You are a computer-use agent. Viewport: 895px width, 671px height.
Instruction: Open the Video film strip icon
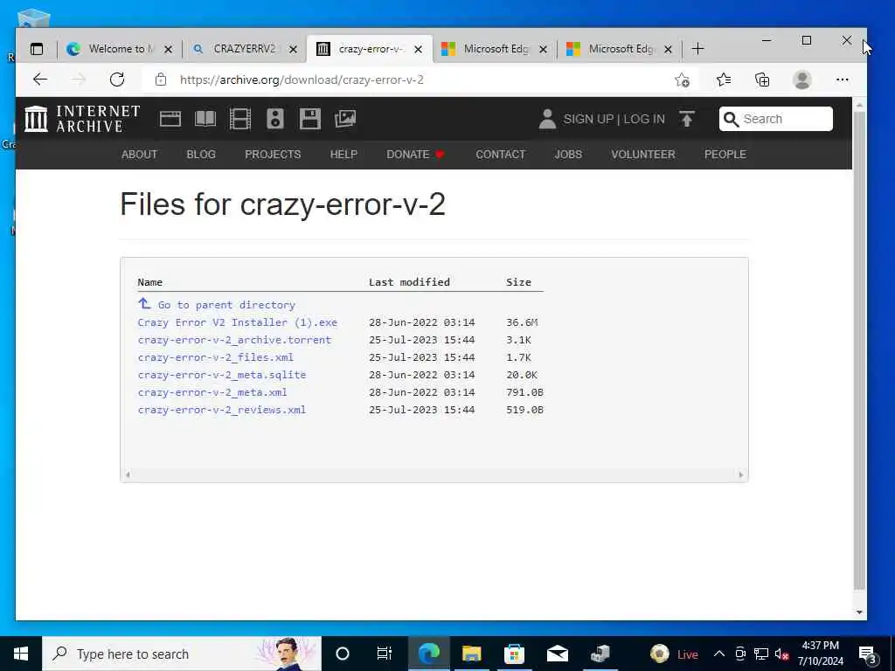point(239,119)
